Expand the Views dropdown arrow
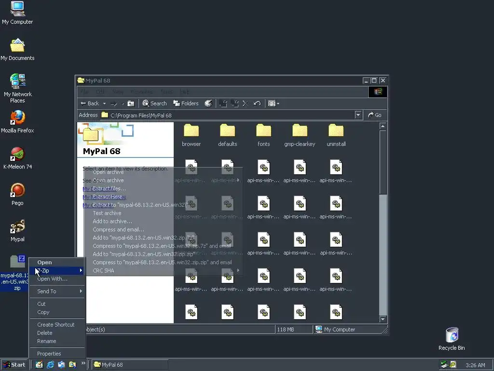This screenshot has height=371, width=494. 278,103
